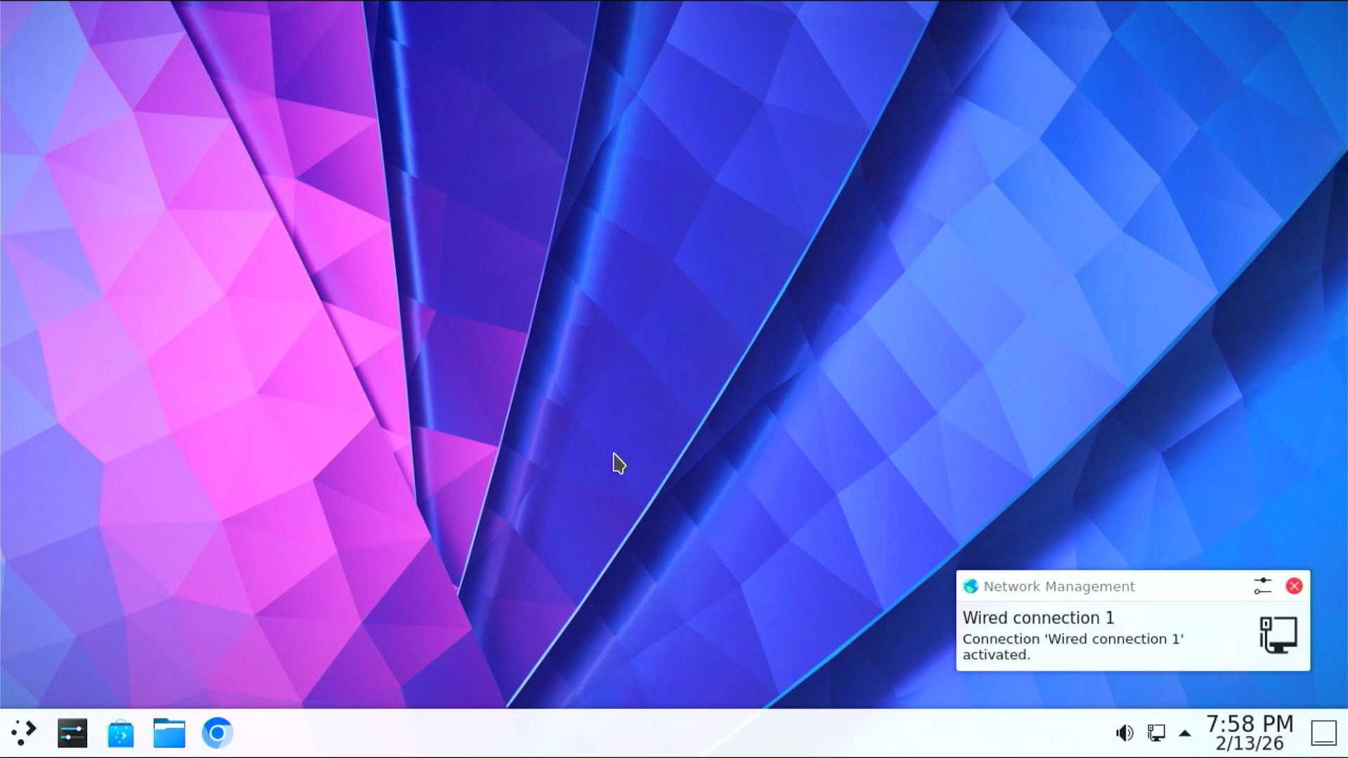Click the Peek at Desktop button
The width and height of the screenshot is (1348, 758).
1323,733
